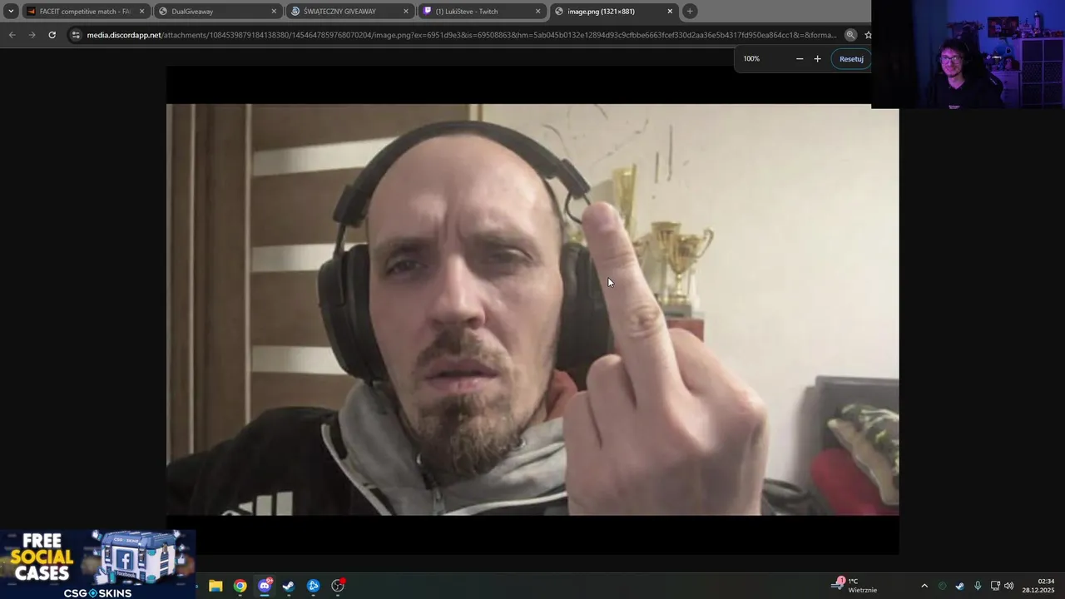The image size is (1065, 599).
Task: Click the zoom magnifier icon in address bar
Action: click(x=850, y=35)
